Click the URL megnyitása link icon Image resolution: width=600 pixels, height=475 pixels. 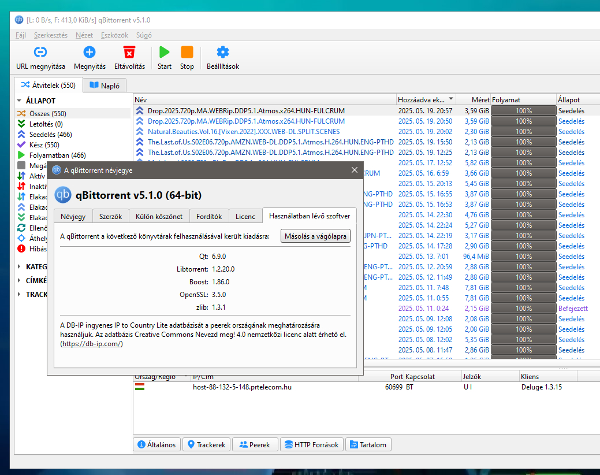[x=40, y=52]
